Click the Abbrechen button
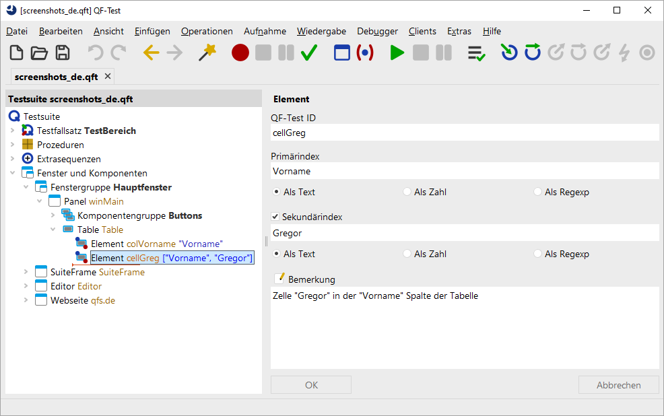 coord(619,384)
